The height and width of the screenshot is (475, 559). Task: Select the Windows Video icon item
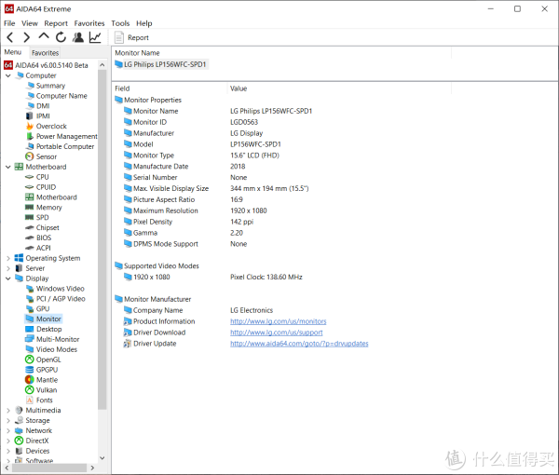click(30, 289)
